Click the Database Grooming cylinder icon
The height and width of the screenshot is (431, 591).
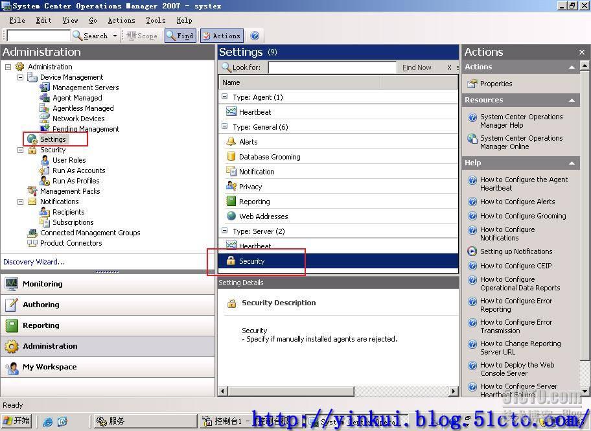point(231,156)
